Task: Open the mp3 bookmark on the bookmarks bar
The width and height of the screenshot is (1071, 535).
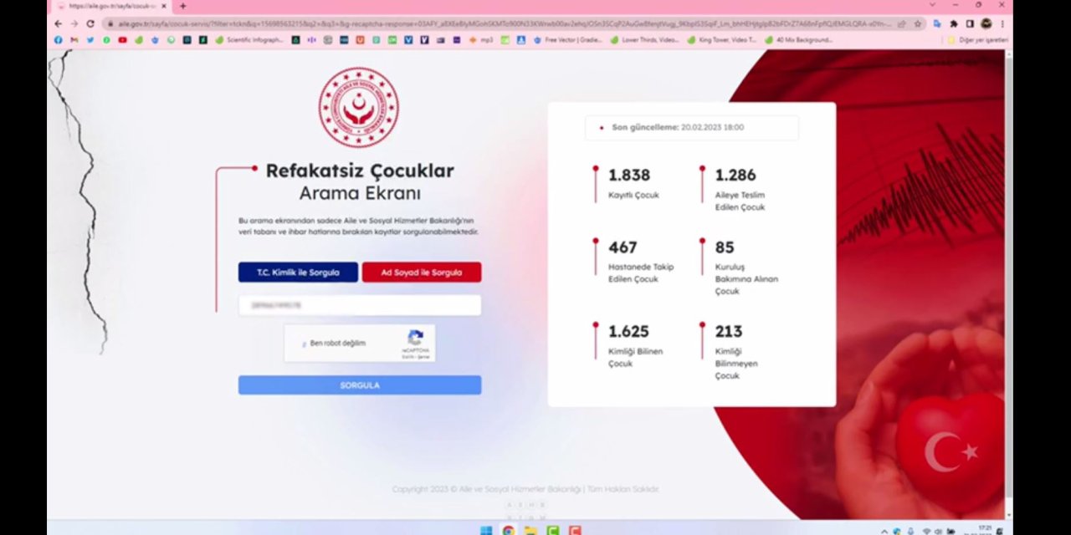Action: tap(484, 39)
